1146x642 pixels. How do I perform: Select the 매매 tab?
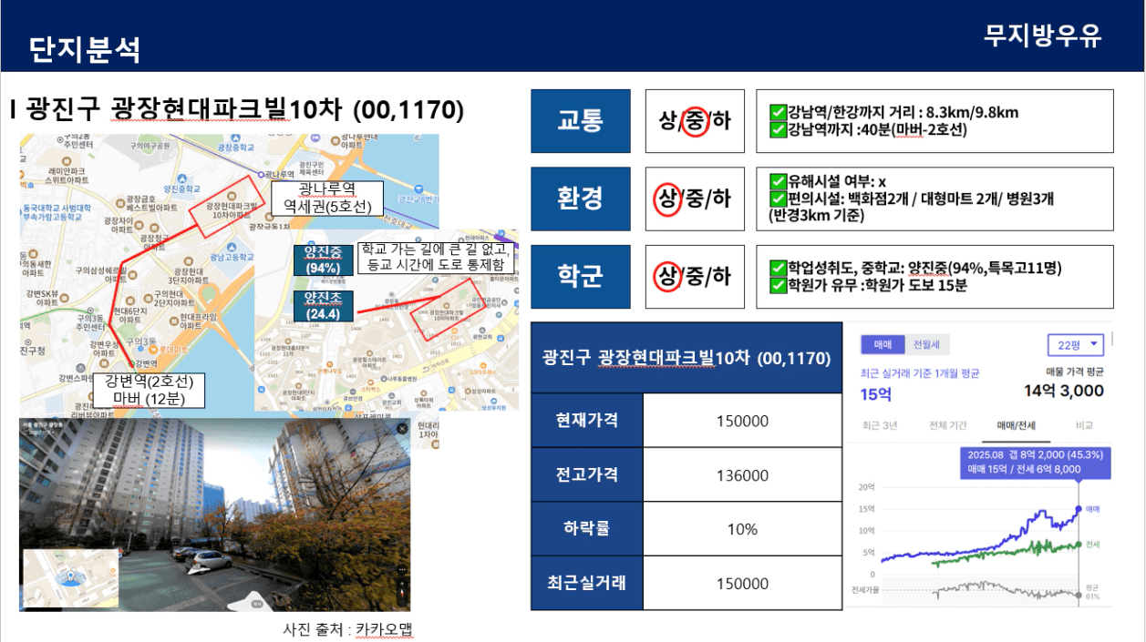[x=883, y=344]
